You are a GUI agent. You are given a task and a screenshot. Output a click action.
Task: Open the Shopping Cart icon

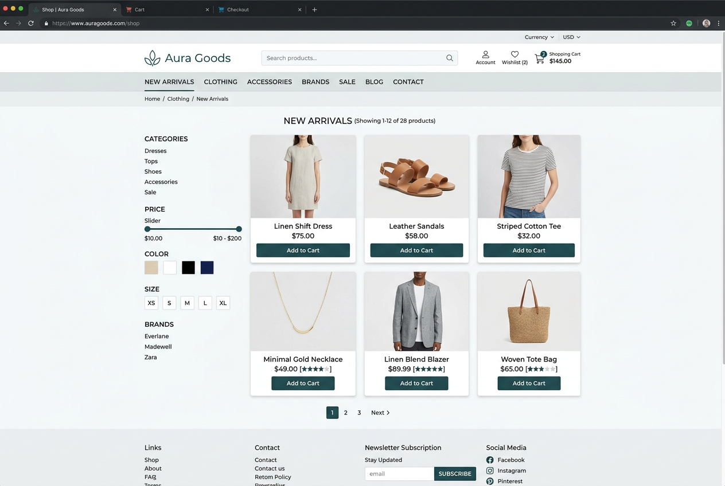tap(540, 58)
